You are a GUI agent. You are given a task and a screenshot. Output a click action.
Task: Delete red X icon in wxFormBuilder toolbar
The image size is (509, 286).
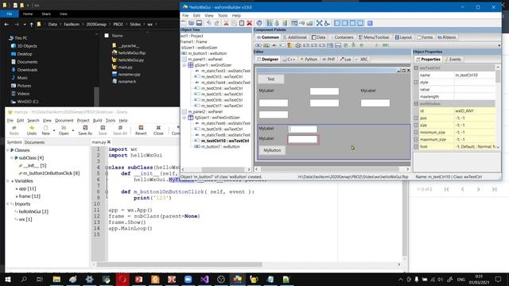tap(249, 23)
